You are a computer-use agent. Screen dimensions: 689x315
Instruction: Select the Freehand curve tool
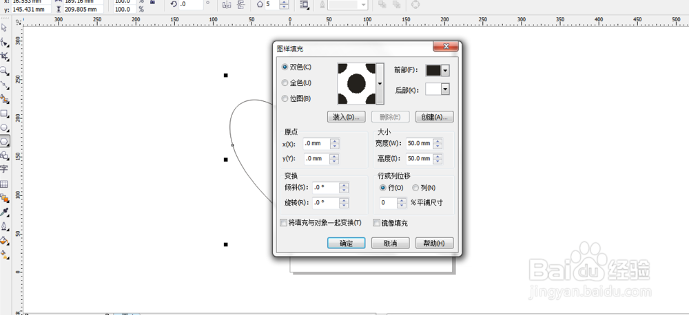tap(4, 85)
